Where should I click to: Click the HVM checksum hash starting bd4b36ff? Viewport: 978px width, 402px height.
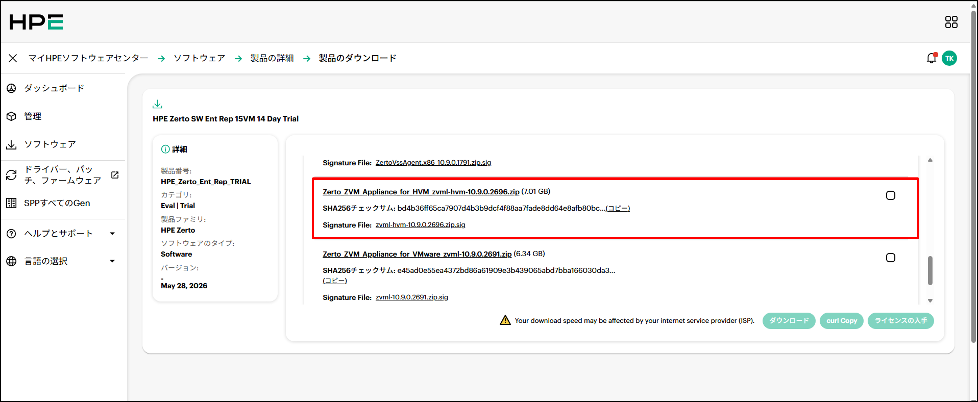(501, 208)
